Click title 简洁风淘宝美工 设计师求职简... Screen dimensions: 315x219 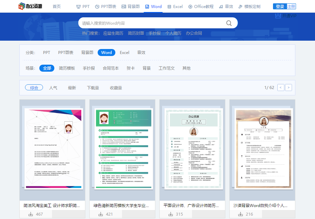(52, 206)
